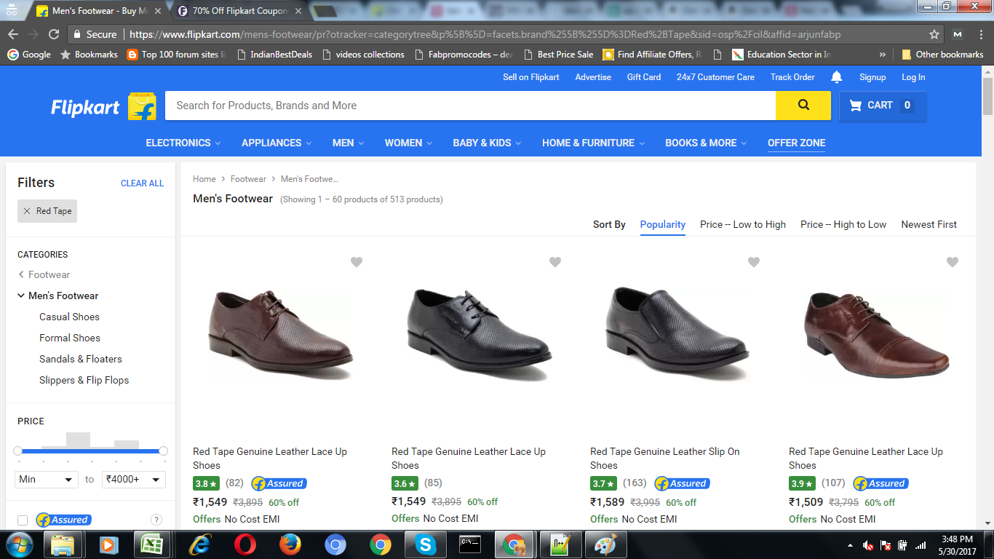Open the black Slip On shoe image

677,335
